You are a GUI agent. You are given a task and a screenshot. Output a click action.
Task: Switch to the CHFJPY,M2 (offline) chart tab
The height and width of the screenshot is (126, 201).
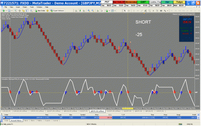37,111
